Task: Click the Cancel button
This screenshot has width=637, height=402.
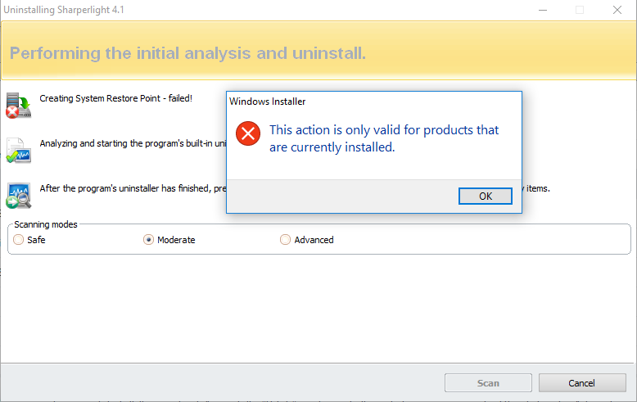Action: 582,383
